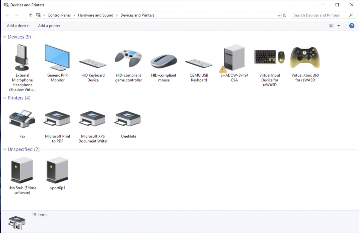
Task: Click the Devices (9) group header
Action: (x=19, y=37)
